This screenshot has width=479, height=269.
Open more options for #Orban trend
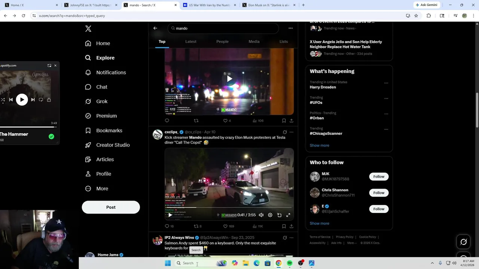coord(386,114)
